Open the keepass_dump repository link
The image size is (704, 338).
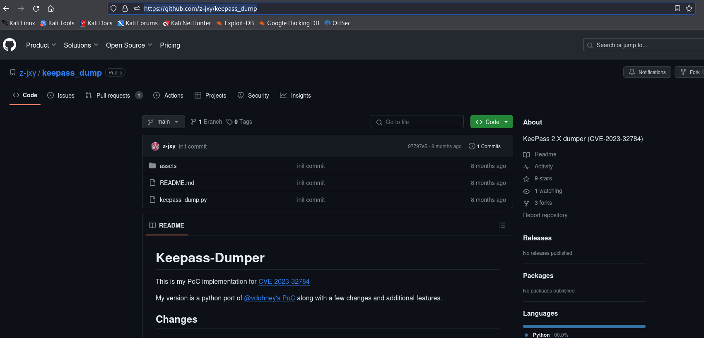pos(72,73)
